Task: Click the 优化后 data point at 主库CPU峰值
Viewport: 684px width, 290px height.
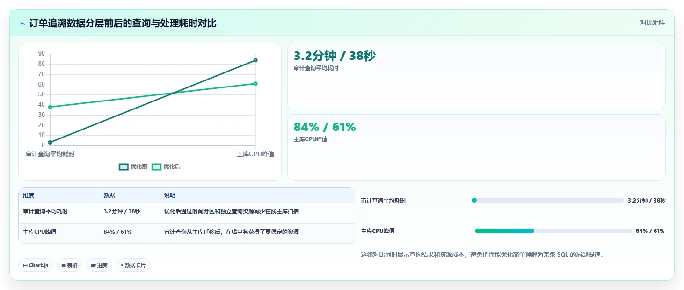Action: [x=255, y=83]
